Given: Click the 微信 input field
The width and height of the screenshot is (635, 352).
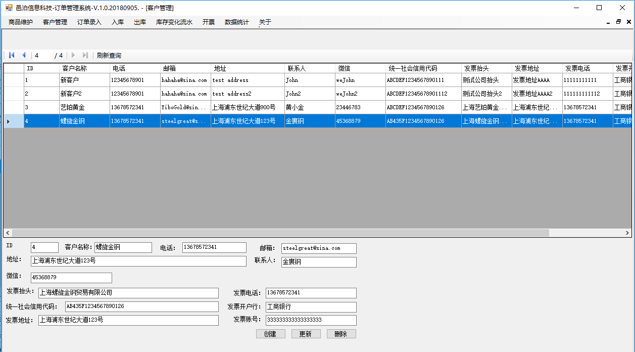Looking at the screenshot, I should [71, 278].
